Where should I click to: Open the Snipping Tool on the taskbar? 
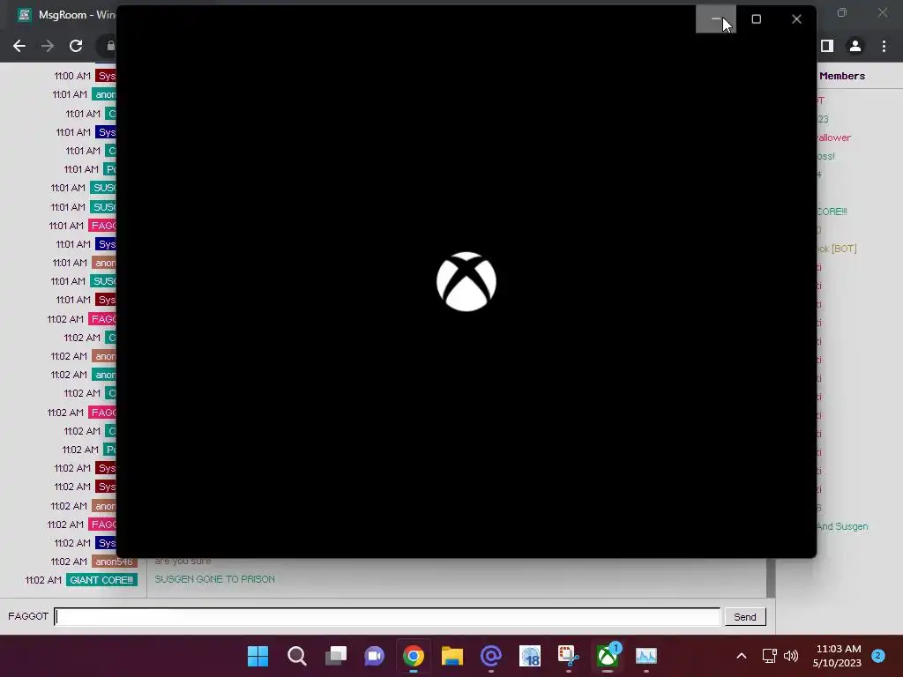[x=569, y=656]
